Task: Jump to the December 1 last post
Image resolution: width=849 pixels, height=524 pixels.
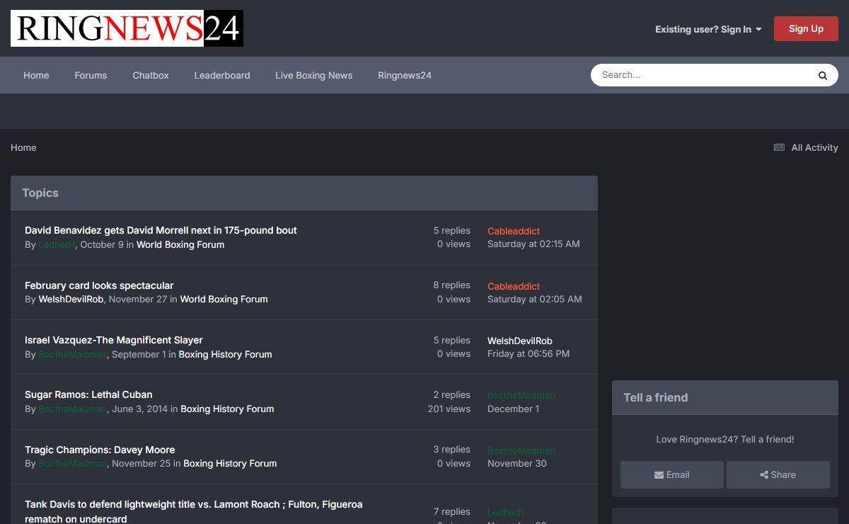Action: (514, 409)
